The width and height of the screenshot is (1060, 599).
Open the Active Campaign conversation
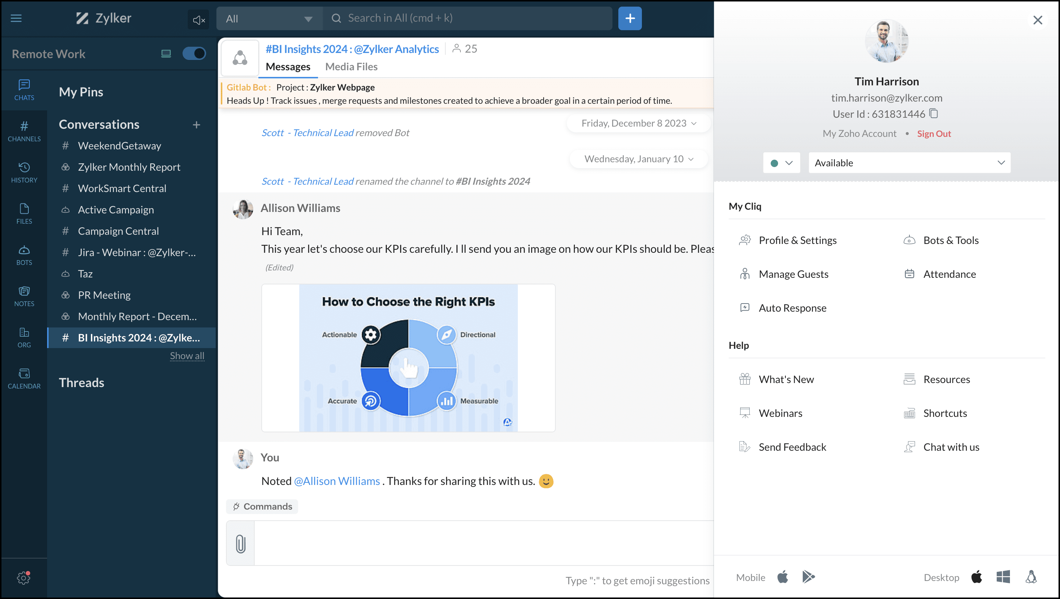pos(132,210)
